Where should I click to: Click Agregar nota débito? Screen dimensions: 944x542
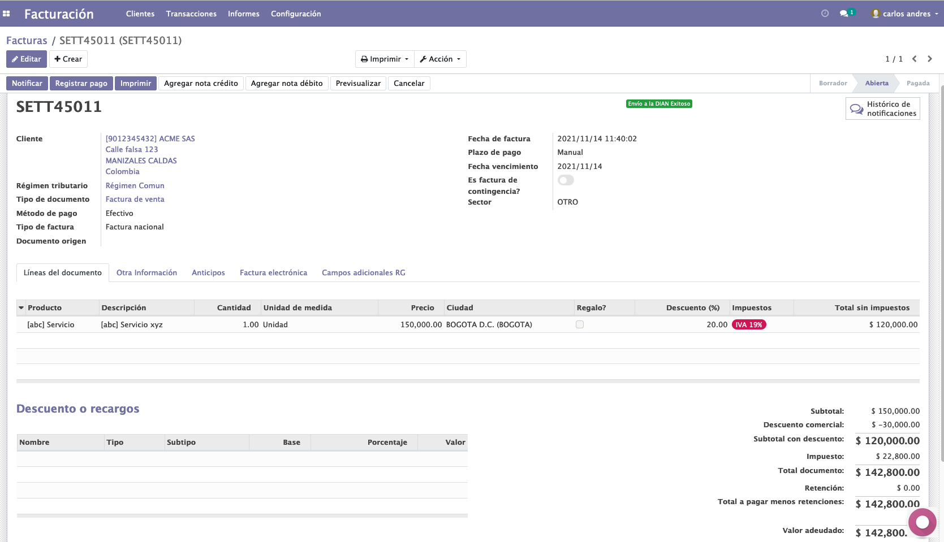287,83
